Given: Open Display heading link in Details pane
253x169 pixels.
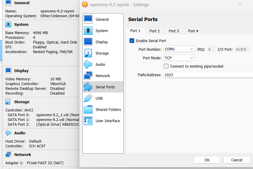Looking at the screenshot, I should [21, 71].
